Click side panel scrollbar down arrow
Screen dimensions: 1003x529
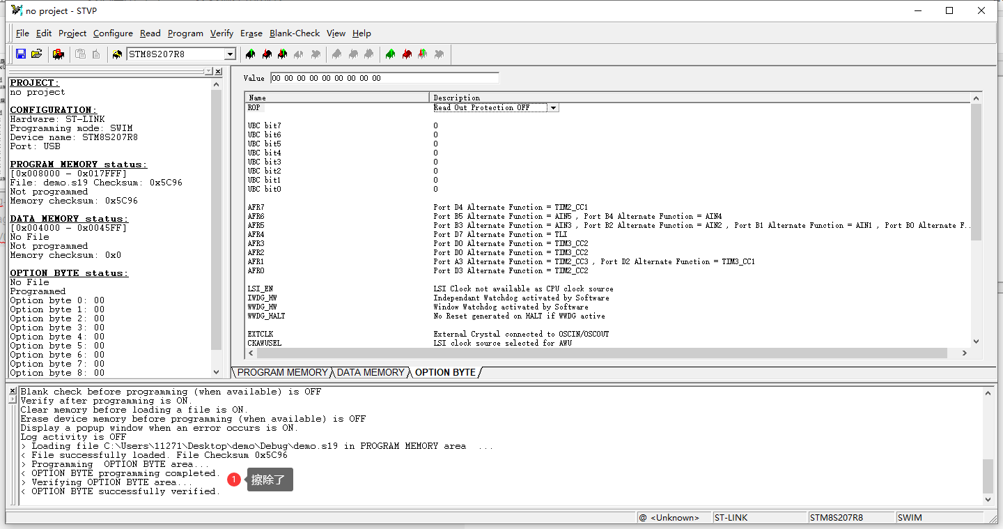217,373
